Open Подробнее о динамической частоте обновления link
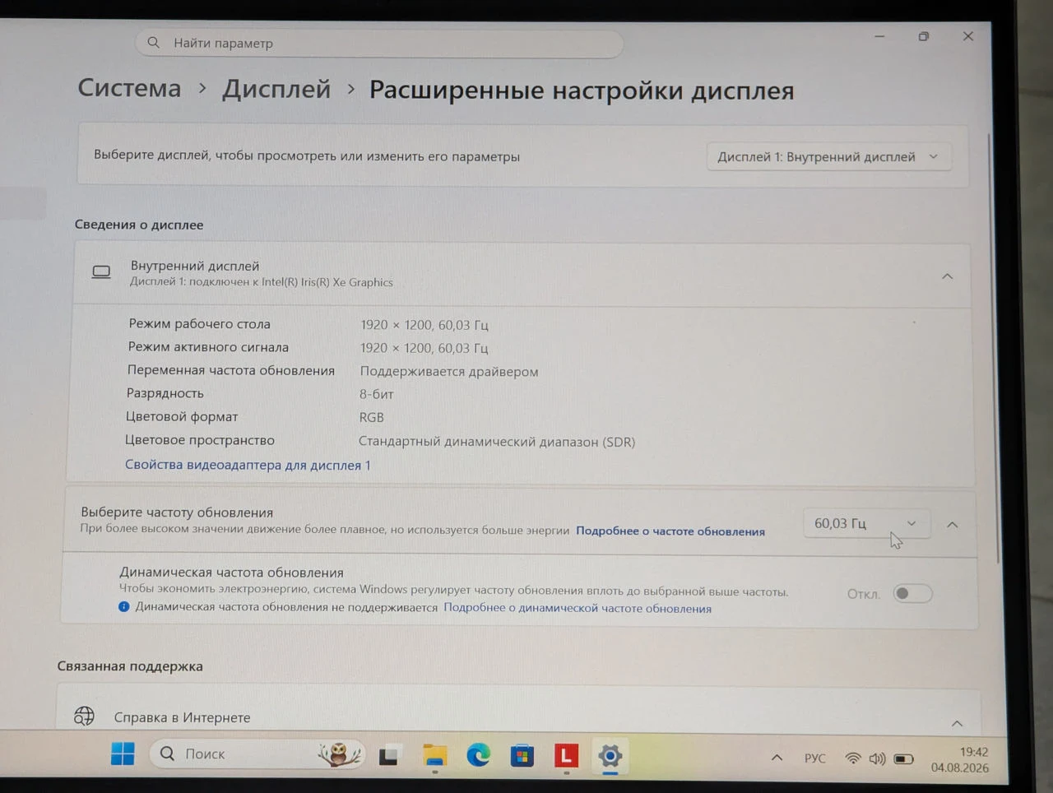The width and height of the screenshot is (1053, 793). (x=578, y=608)
